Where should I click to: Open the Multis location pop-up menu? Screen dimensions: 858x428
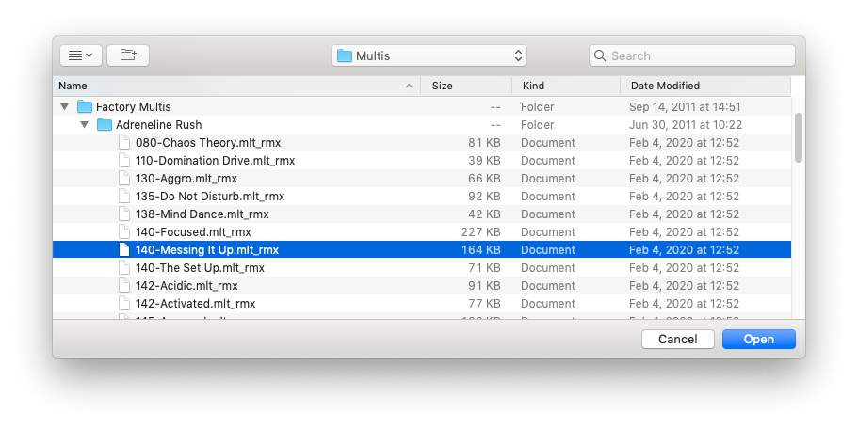tap(429, 55)
